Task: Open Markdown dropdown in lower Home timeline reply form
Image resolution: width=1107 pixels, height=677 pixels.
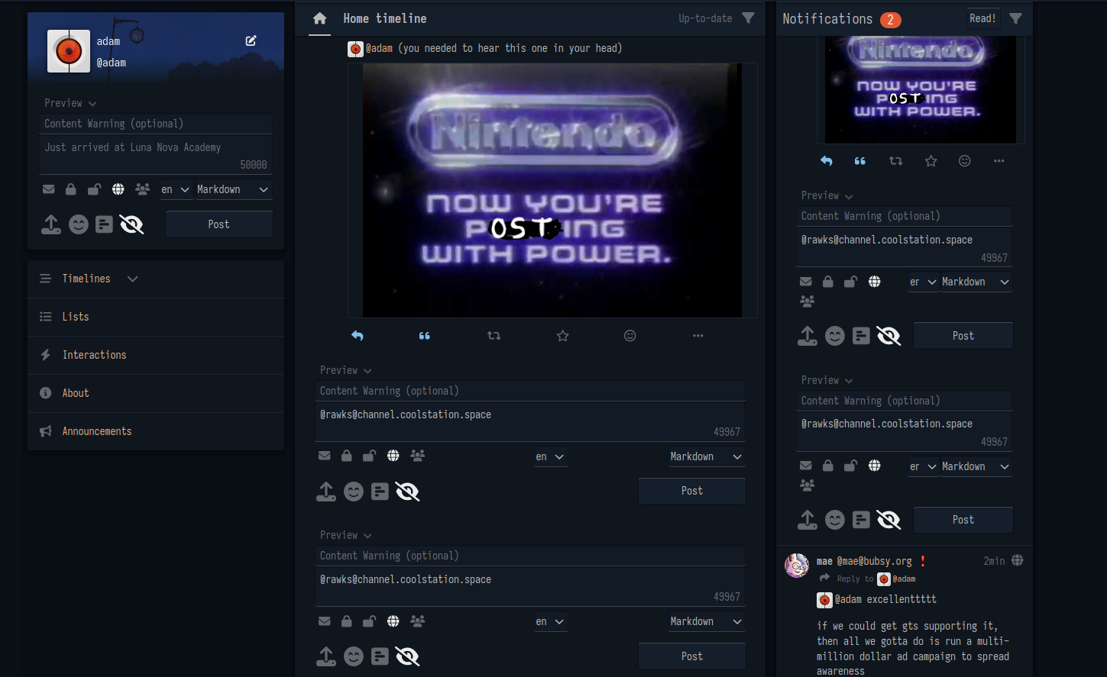Action: (707, 622)
